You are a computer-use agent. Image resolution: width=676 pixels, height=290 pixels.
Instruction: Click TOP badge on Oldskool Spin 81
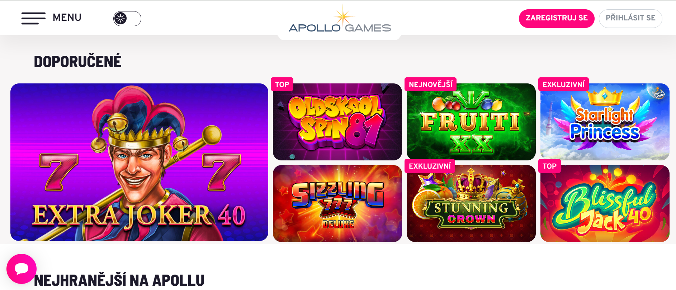[x=282, y=84]
